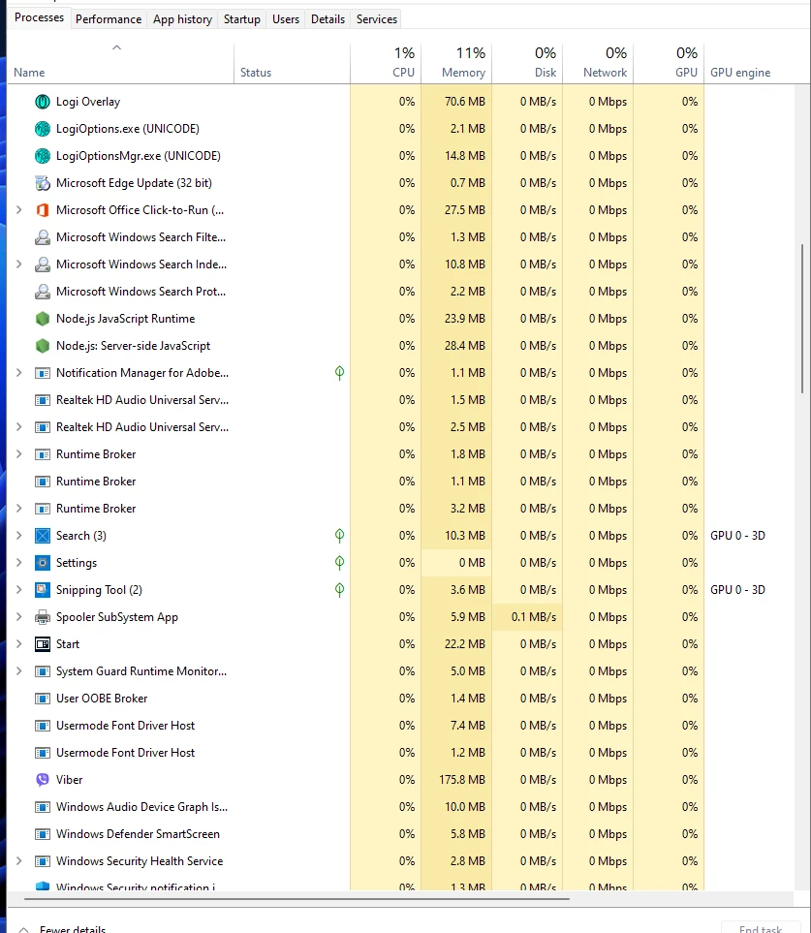Sort processes by Memory column
The image size is (811, 933).
point(456,63)
